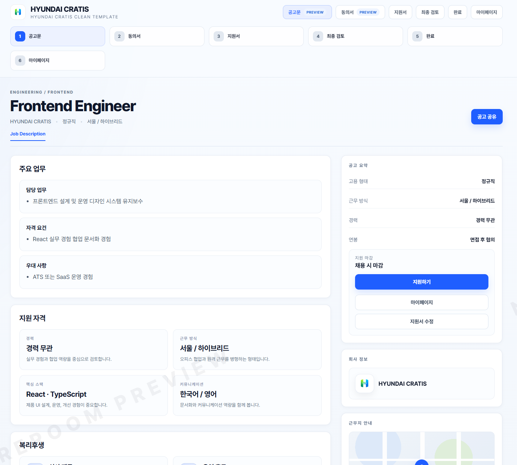Screen dimensions: 517x465
Task: Click the map location pin marker
Action: click(421, 462)
